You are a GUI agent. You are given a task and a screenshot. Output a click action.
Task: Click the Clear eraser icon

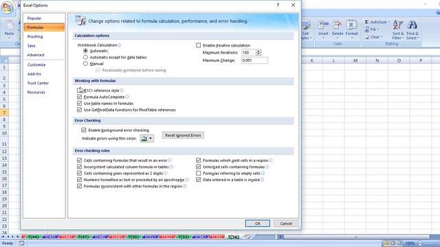click(366, 37)
